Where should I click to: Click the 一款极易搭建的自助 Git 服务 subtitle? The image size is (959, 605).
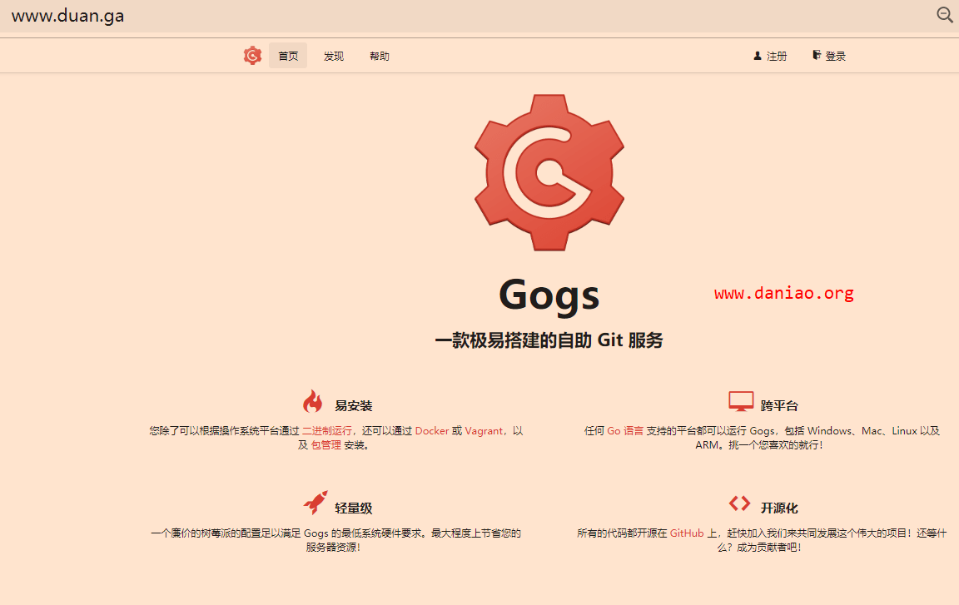(x=549, y=340)
